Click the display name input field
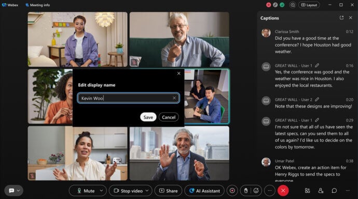The height and width of the screenshot is (199, 358). click(128, 98)
